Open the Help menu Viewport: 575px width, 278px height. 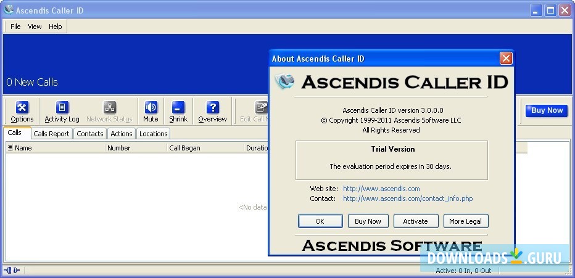click(56, 27)
